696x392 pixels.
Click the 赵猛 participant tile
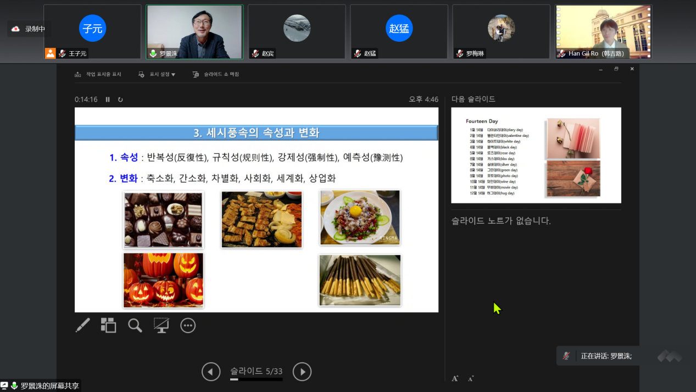pos(399,31)
